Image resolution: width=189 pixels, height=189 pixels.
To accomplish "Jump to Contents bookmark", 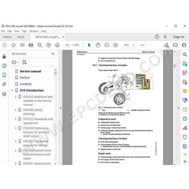I will tap(26, 84).
